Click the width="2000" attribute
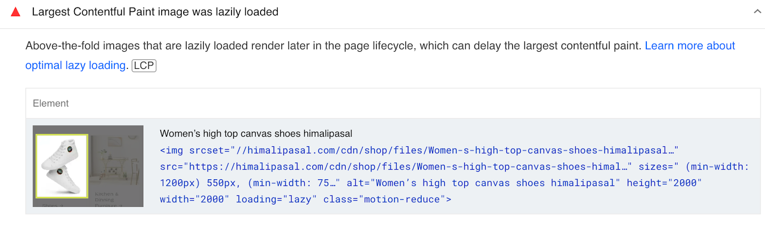This screenshot has width=765, height=227. 194,199
